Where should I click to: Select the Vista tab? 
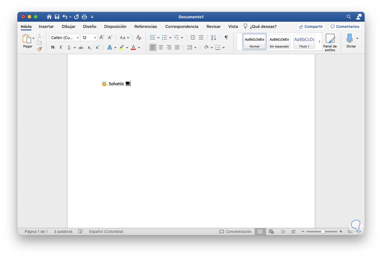(233, 27)
